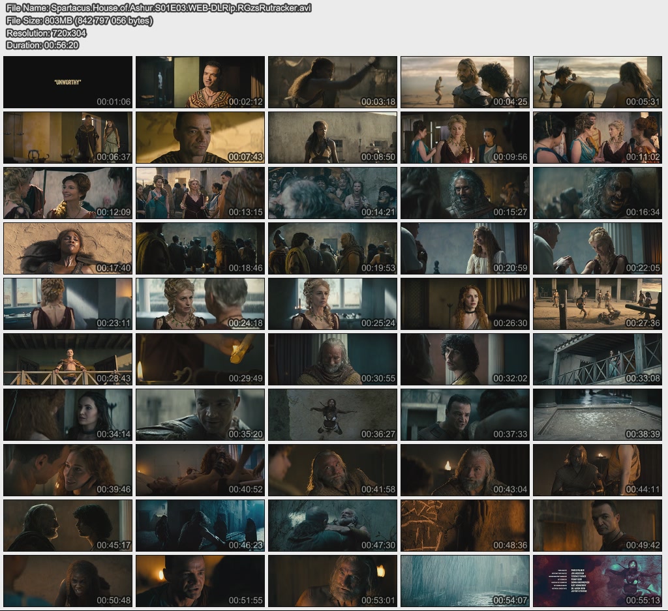
Task: Open the frame at 00:05:31
Action: [x=598, y=82]
